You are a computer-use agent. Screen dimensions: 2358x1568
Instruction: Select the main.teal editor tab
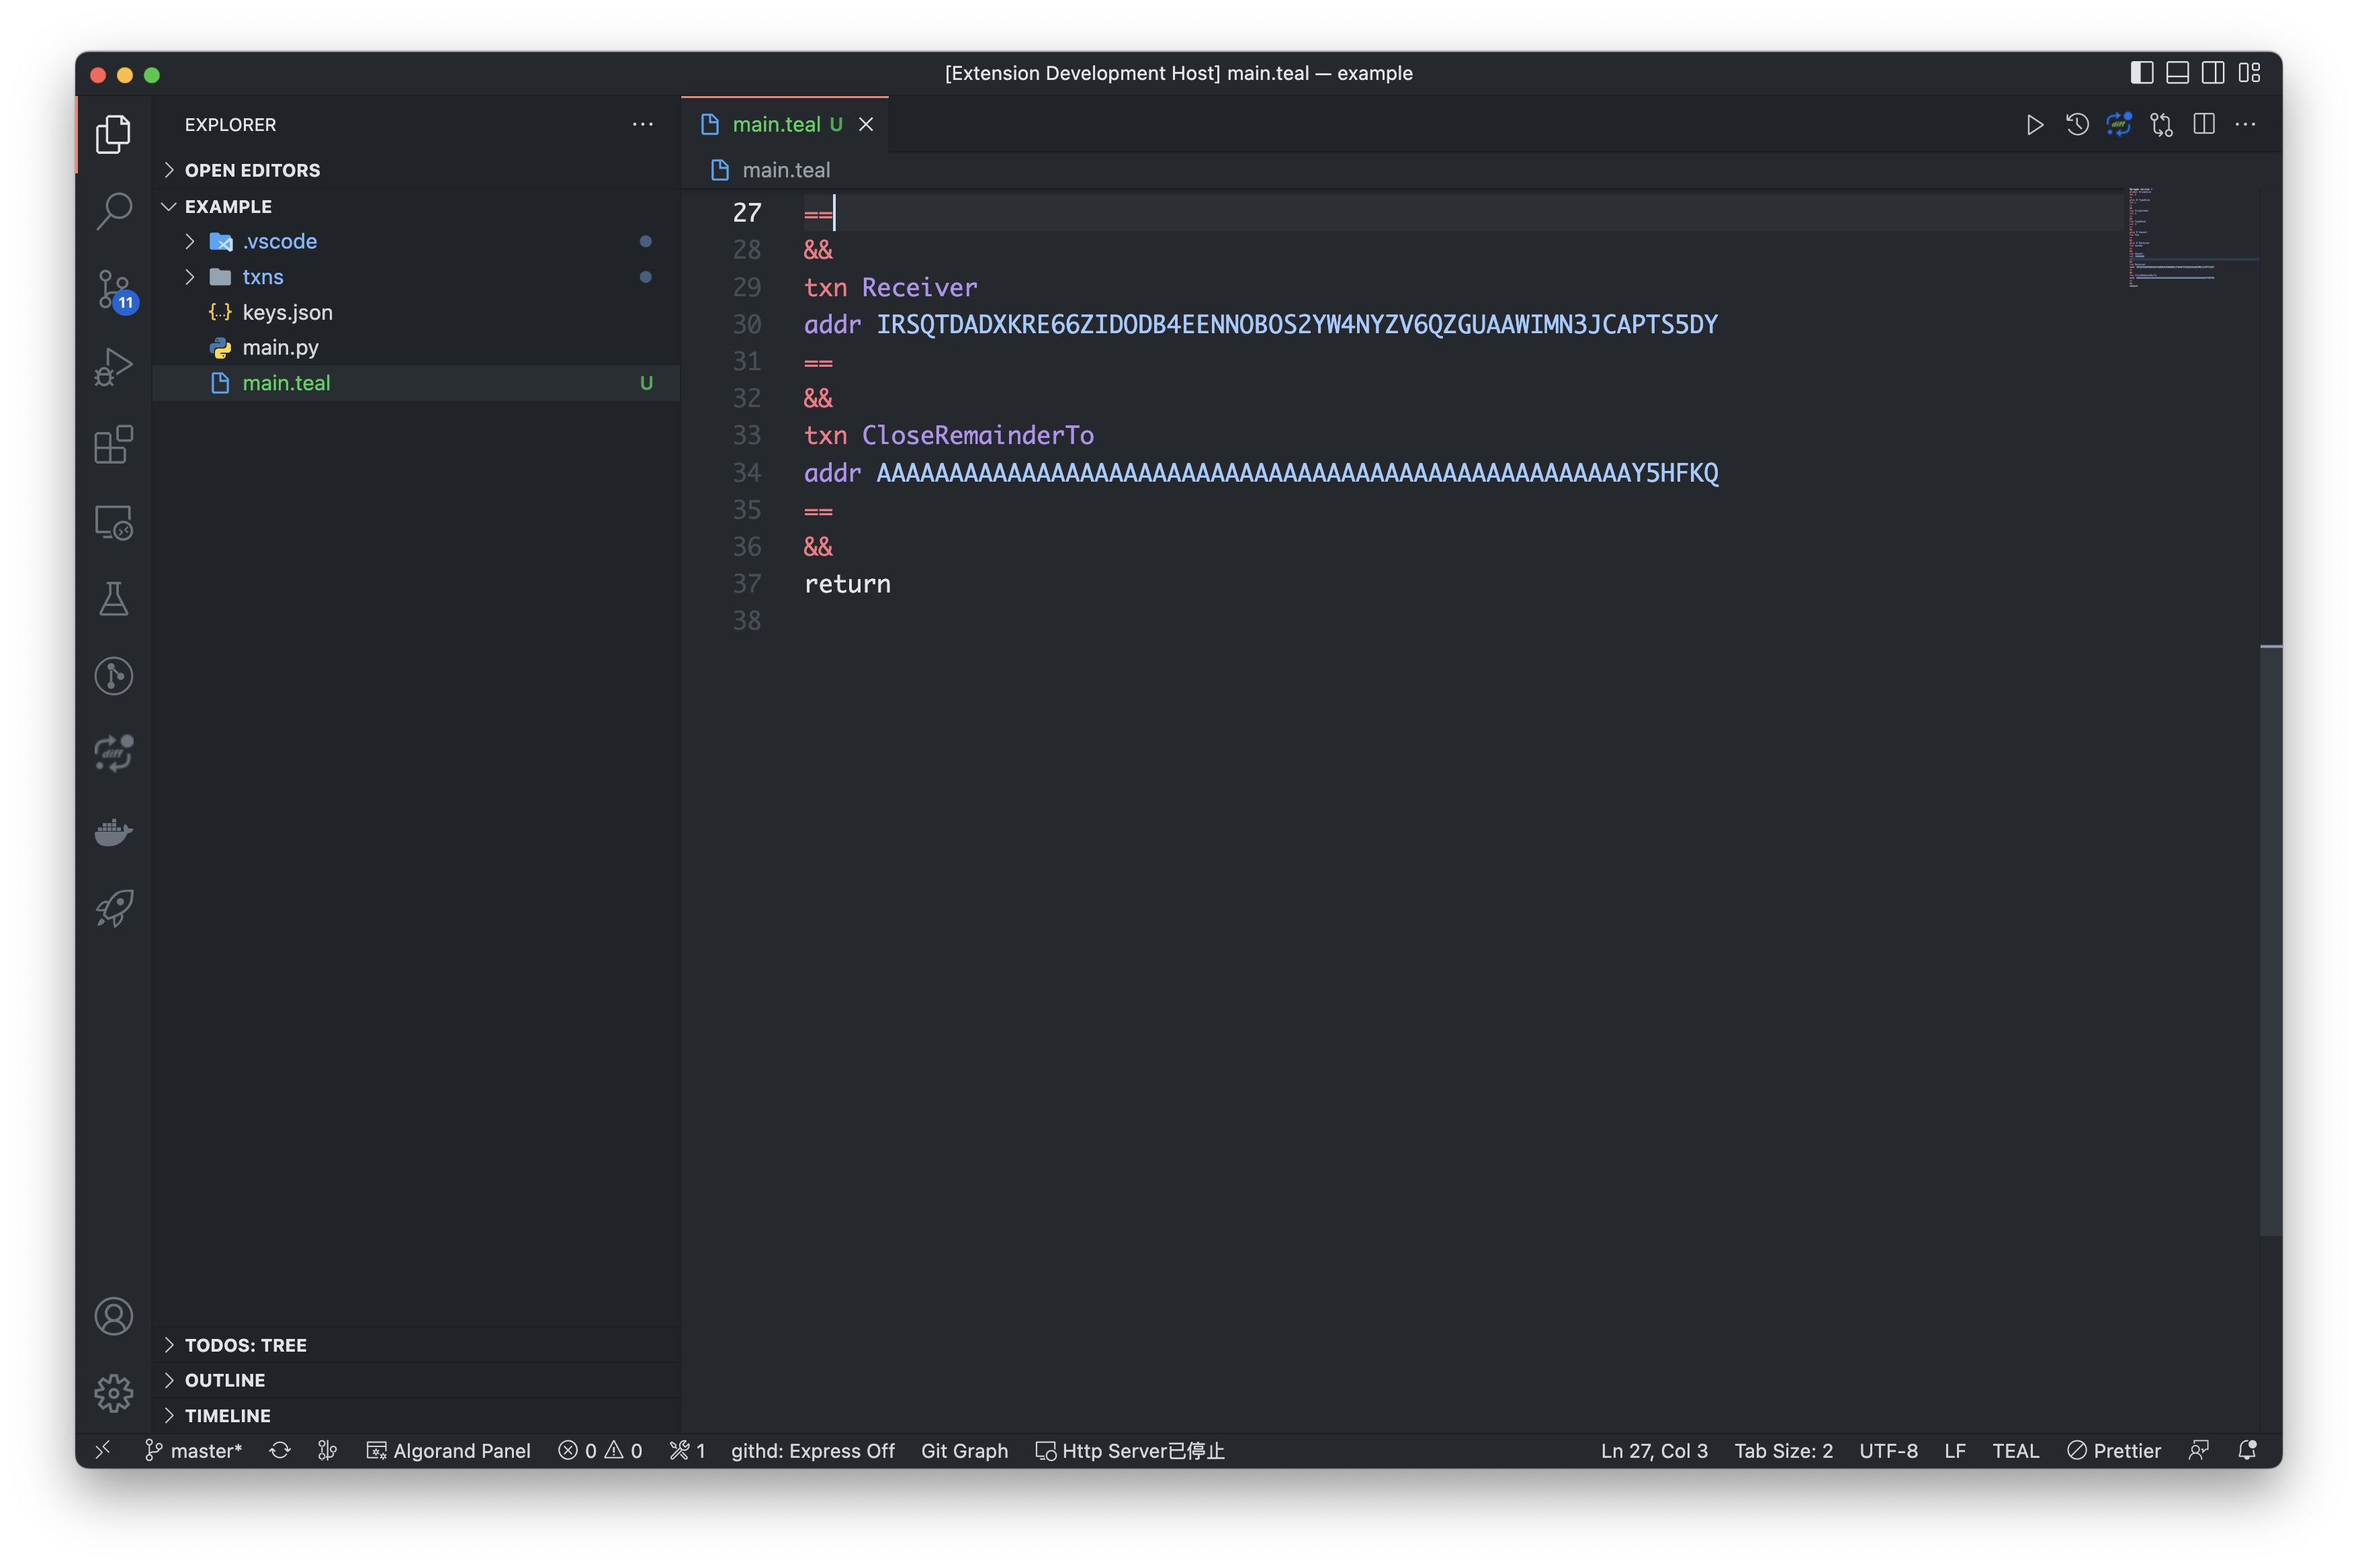click(x=776, y=125)
